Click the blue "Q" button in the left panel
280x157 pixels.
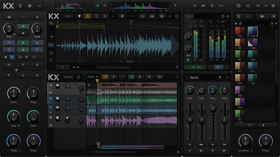point(9,50)
